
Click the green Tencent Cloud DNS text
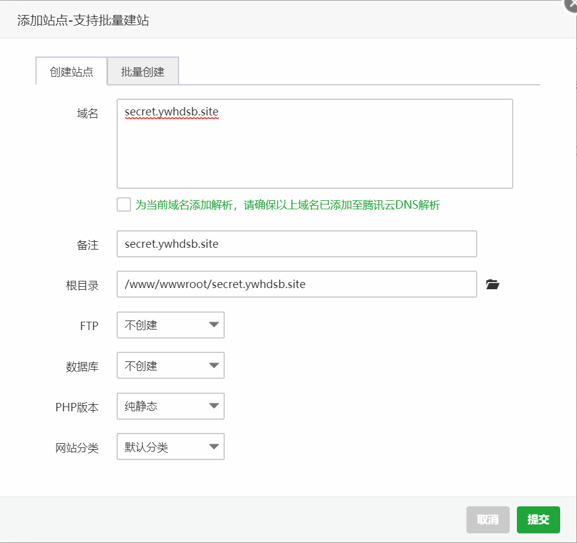(x=287, y=204)
